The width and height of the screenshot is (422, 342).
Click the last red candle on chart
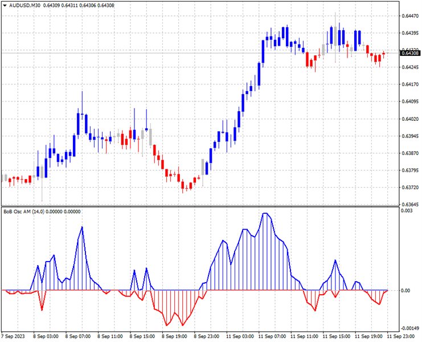tap(384, 54)
